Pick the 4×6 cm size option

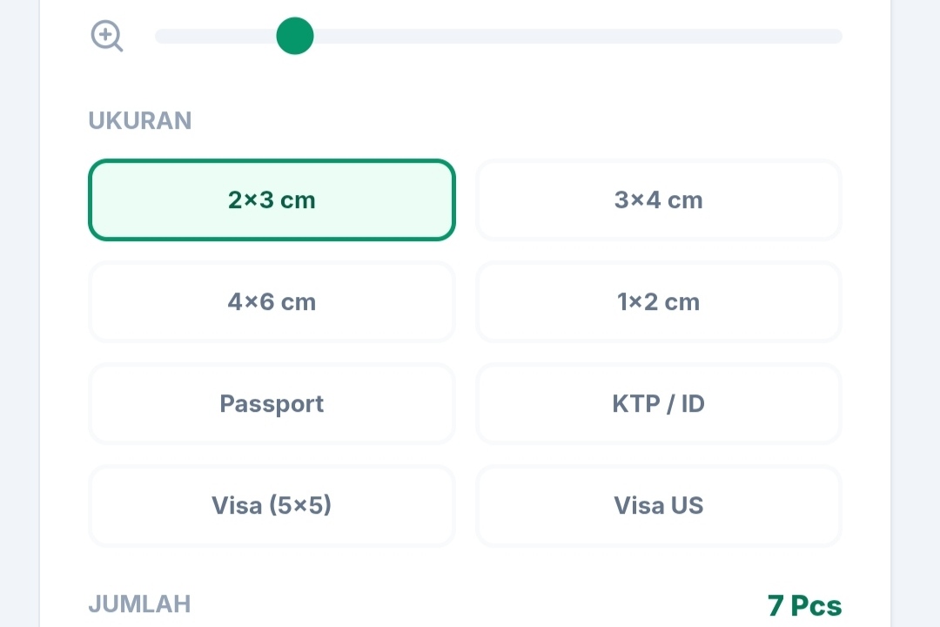(272, 302)
